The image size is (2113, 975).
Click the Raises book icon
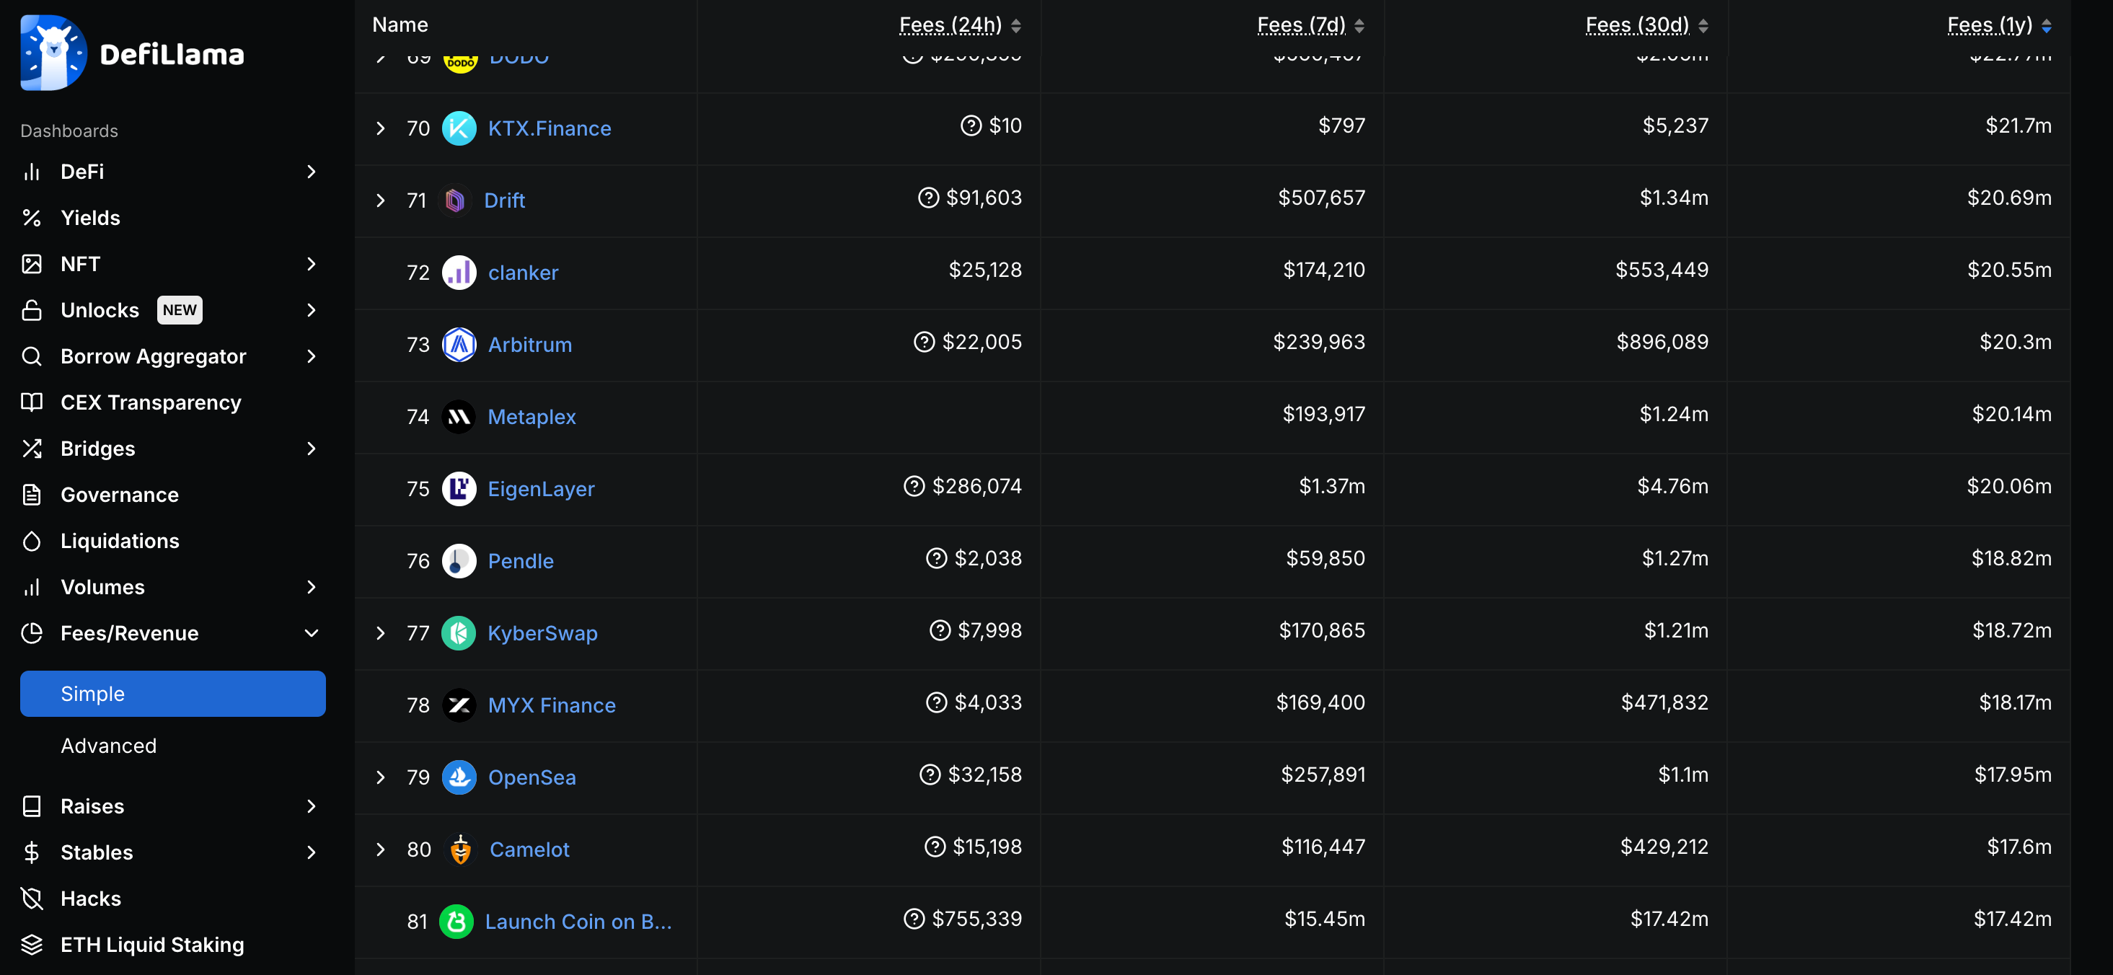point(32,806)
